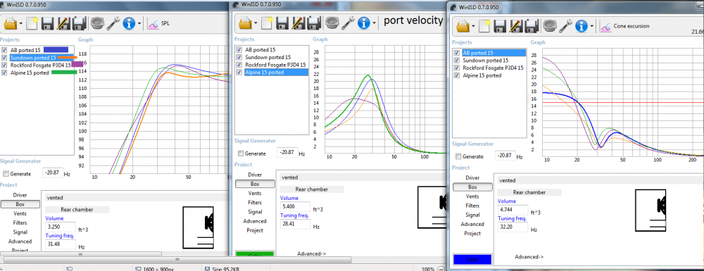Save project icon in SPL window

[48, 23]
